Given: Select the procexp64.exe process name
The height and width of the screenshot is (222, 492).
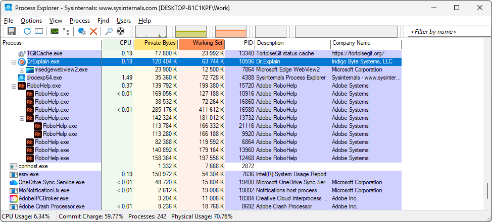Looking at the screenshot, I should click(x=44, y=78).
